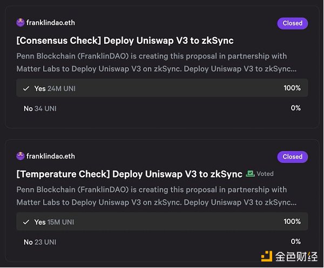Open the franklindao.eth author name on the Temperature Check card
The height and width of the screenshot is (268, 324).
[51, 156]
